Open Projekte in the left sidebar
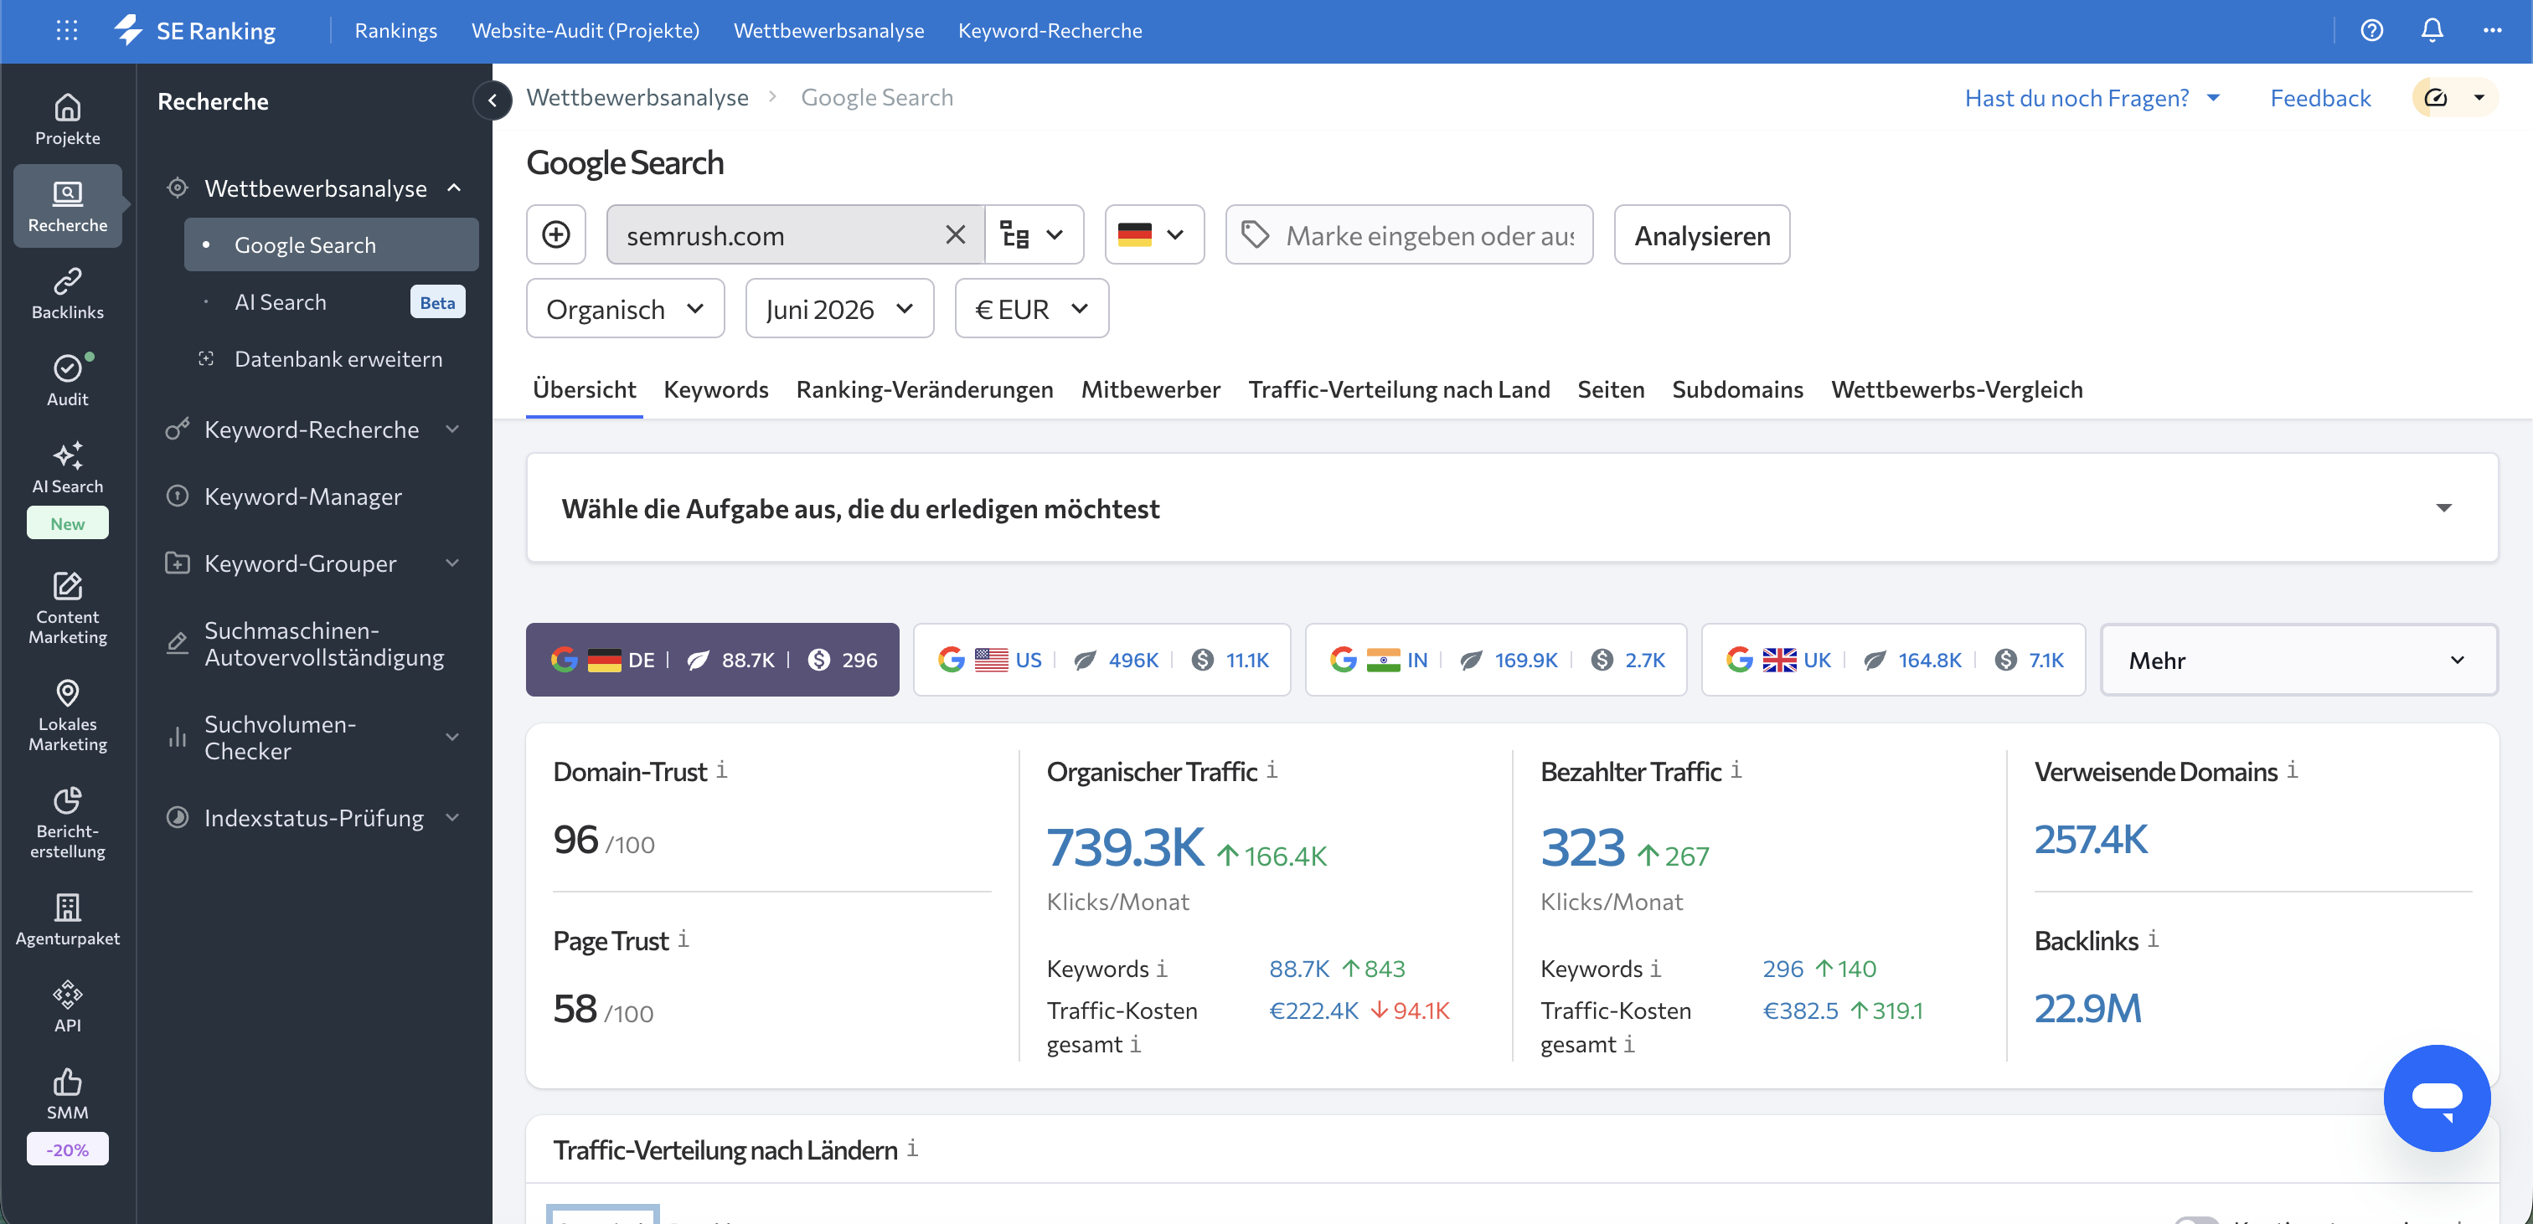The image size is (2533, 1224). pyautogui.click(x=68, y=119)
